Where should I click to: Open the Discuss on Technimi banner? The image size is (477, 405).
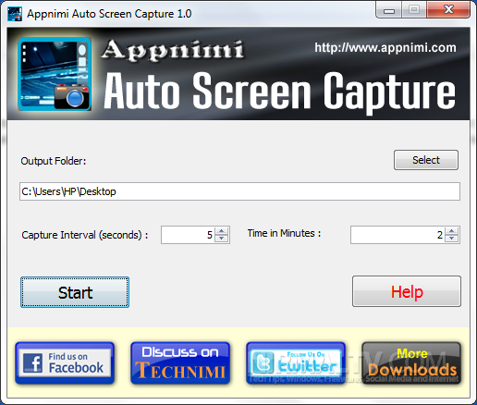180,363
